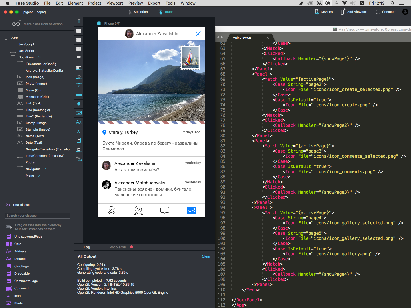Screen dimensions: 411x308
Task: Enable Touch mode
Action: (x=166, y=12)
